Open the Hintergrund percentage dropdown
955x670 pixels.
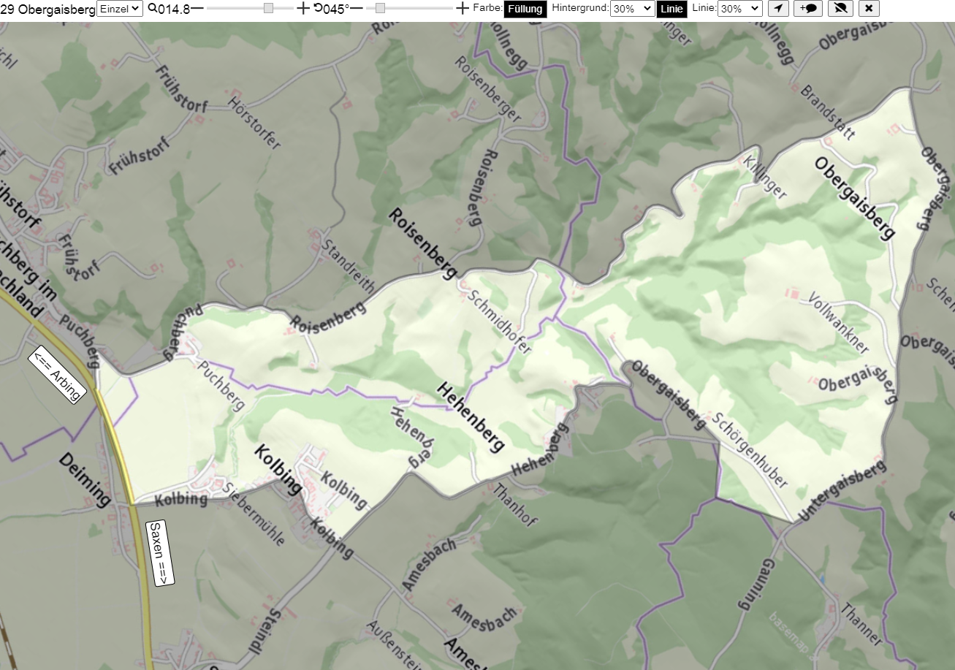[632, 9]
